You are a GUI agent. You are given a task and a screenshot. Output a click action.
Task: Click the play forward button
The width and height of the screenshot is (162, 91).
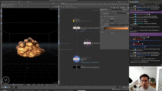point(7,87)
